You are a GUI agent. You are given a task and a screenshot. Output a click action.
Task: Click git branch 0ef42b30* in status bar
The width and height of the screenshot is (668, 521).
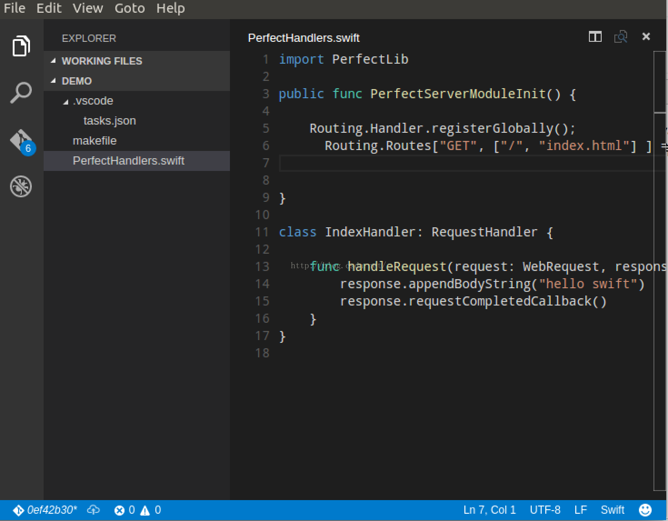click(x=45, y=510)
